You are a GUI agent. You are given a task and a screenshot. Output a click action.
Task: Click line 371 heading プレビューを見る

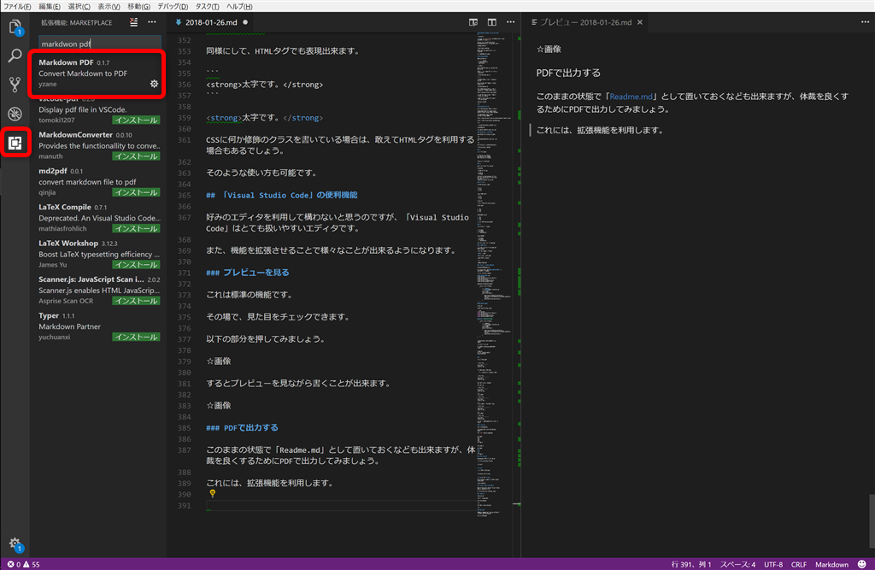click(248, 273)
